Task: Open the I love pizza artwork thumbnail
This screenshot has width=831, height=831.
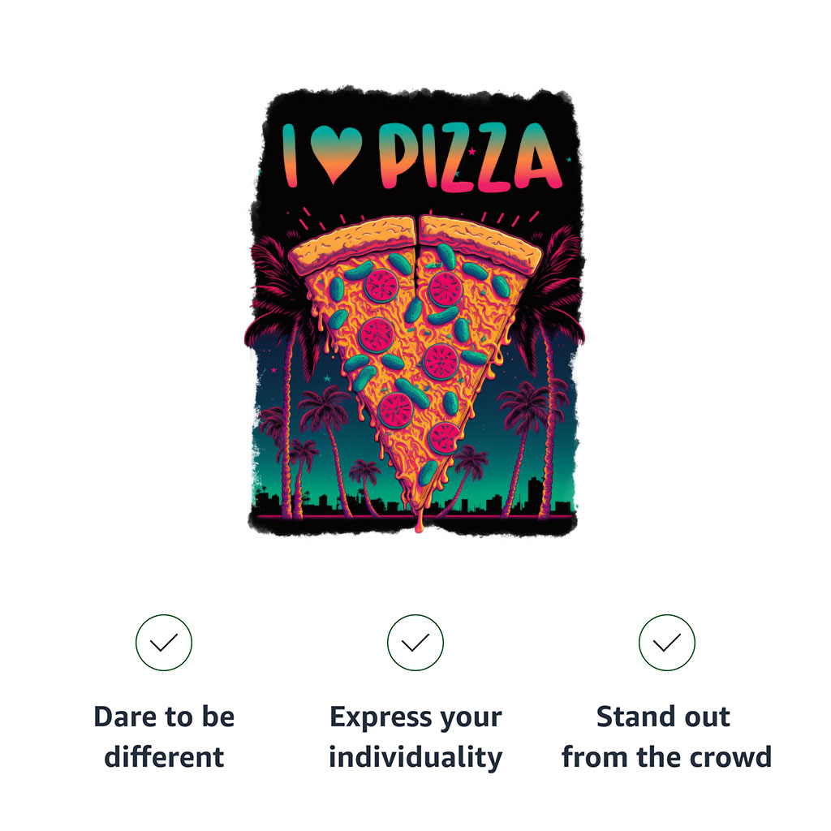Action: tap(416, 310)
